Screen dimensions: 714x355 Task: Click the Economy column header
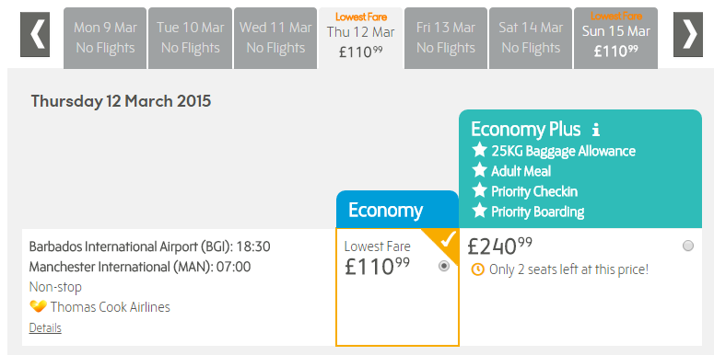coord(397,210)
